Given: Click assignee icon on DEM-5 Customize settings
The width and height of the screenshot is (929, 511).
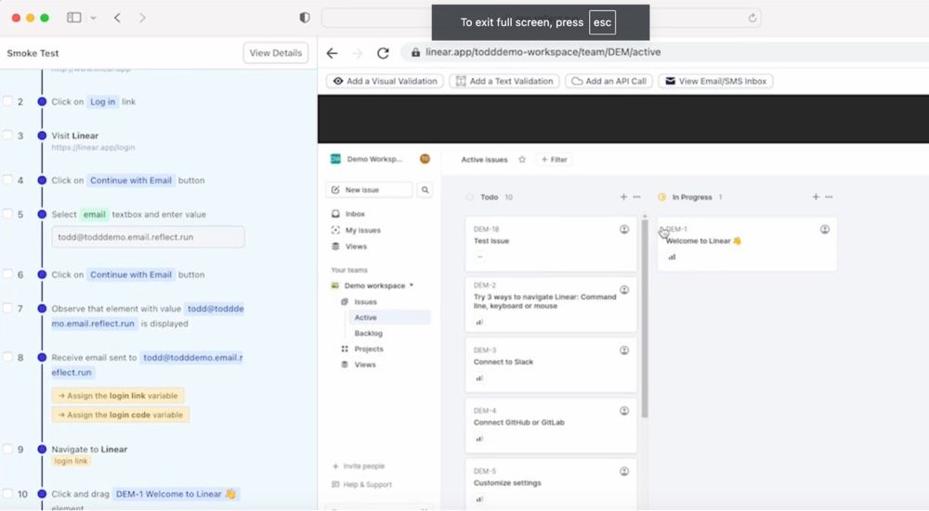Looking at the screenshot, I should tap(624, 471).
